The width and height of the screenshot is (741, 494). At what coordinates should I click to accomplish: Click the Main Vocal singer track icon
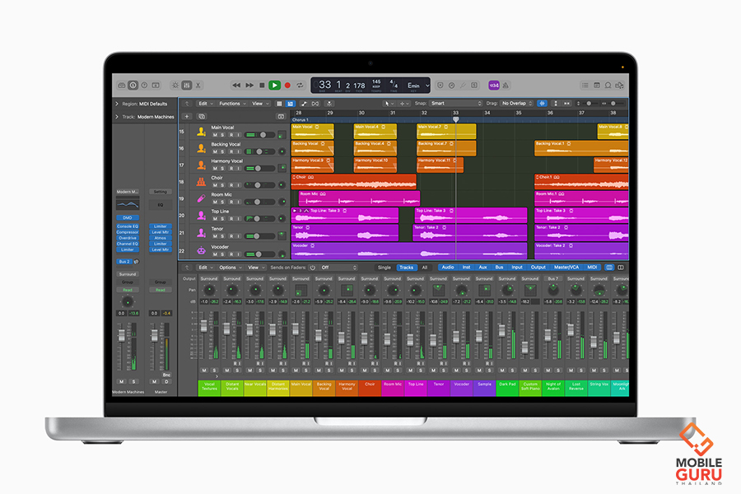click(x=202, y=132)
